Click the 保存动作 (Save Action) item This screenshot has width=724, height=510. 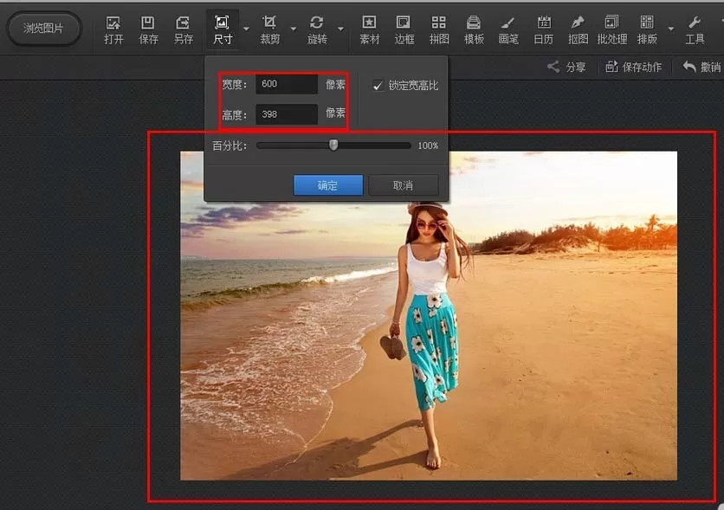(633, 67)
